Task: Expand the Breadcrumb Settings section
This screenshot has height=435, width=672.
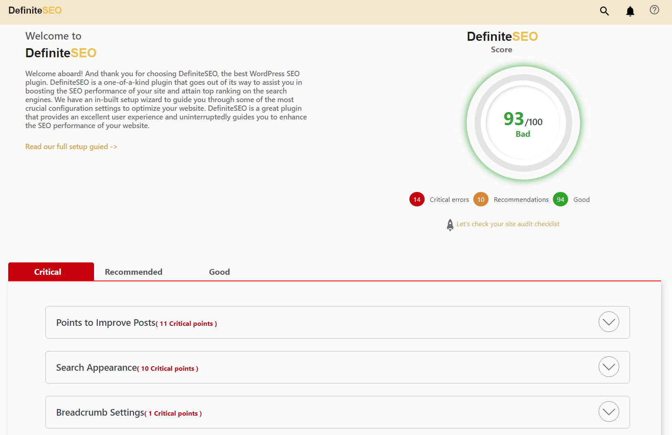Action: (x=609, y=412)
